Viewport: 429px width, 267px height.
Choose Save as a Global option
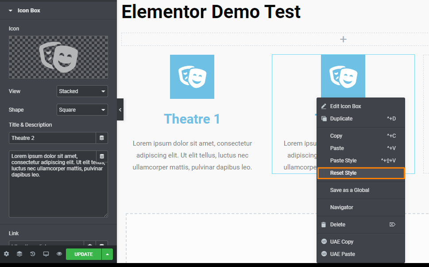click(x=361, y=190)
